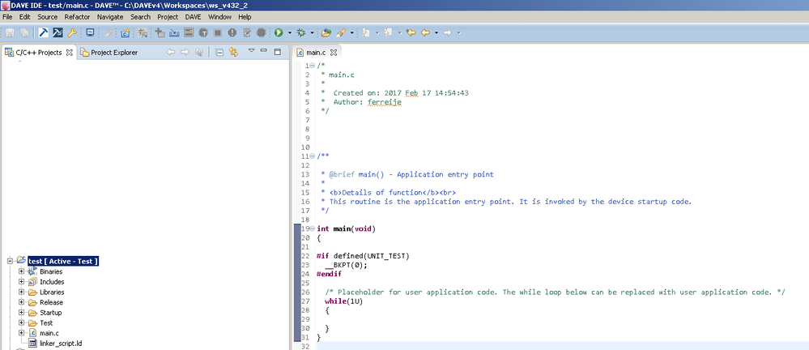Click the Debug bug icon
The image size is (809, 350).
point(301,32)
